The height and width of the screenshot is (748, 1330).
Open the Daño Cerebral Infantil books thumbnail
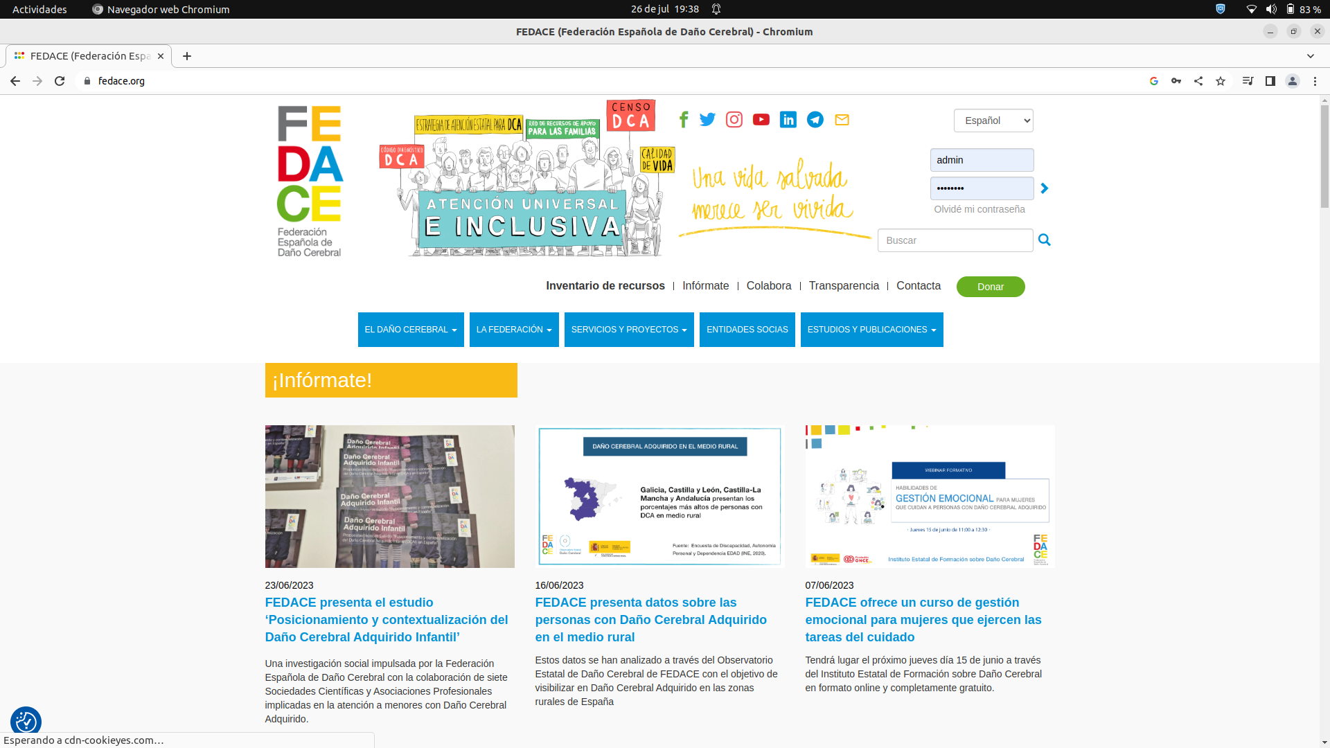[390, 497]
